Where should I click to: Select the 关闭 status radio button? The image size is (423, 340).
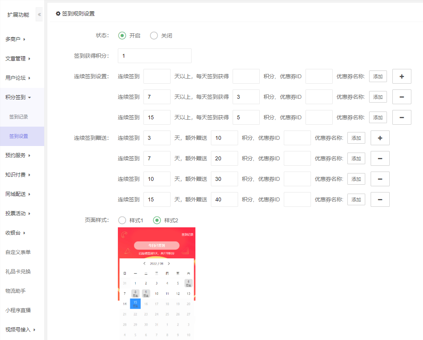154,36
